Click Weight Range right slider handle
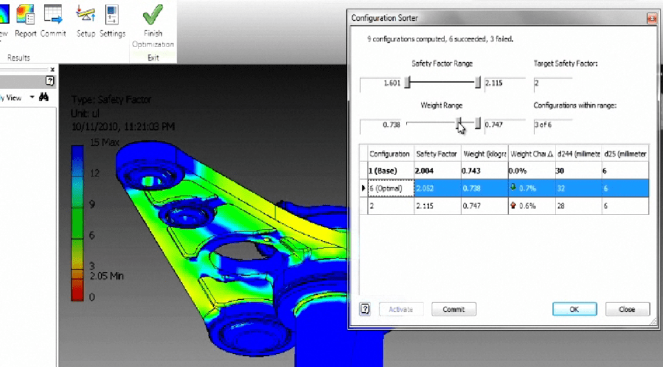 click(x=478, y=123)
